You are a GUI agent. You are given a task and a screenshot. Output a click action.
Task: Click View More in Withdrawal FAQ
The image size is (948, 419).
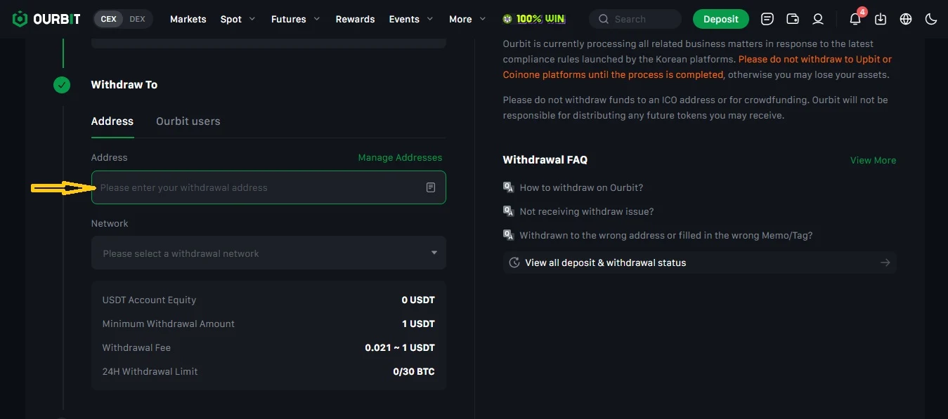click(x=873, y=160)
